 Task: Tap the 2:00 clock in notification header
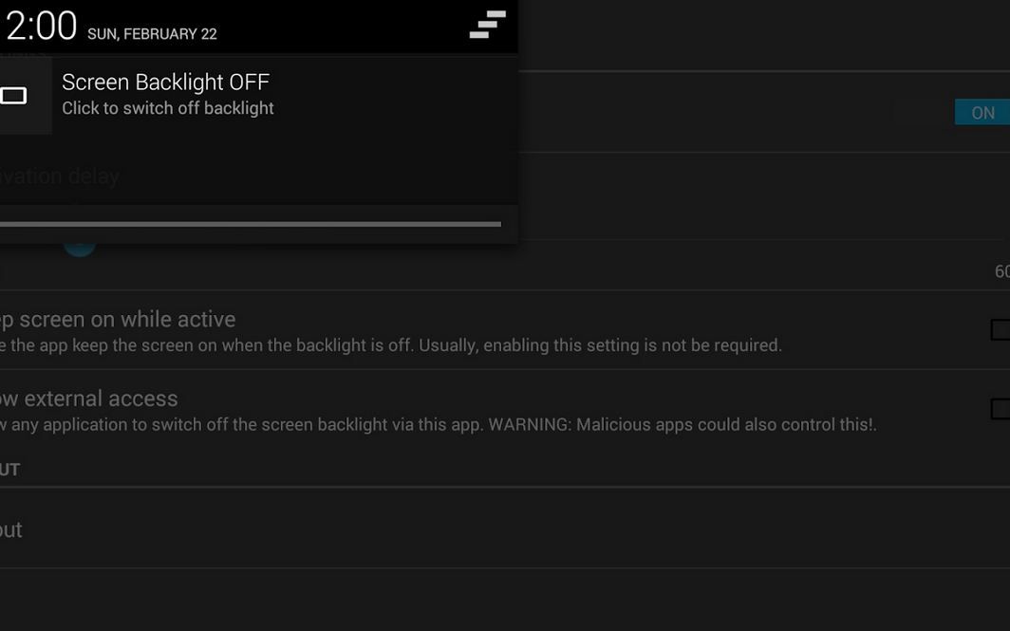pos(41,26)
